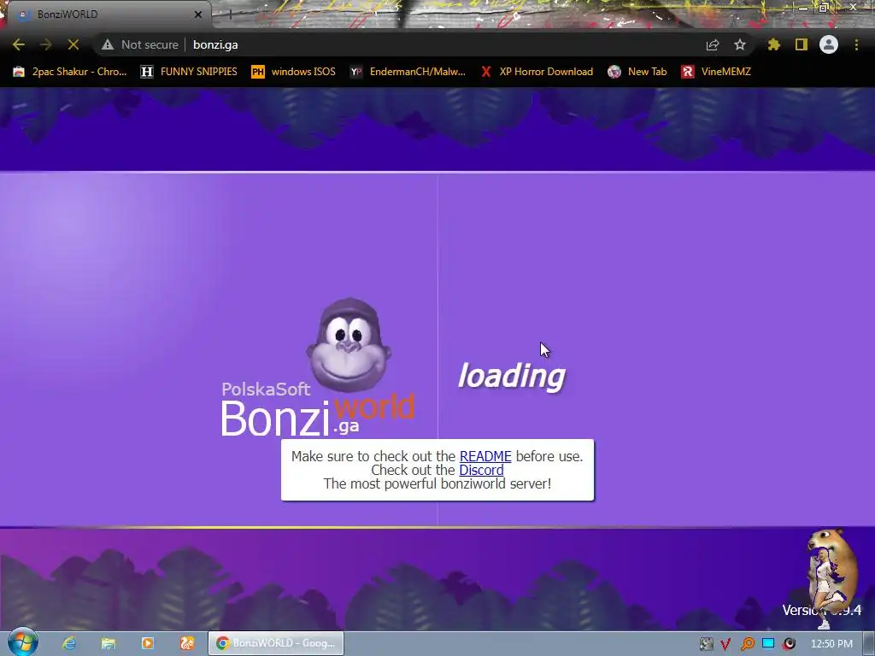This screenshot has height=656, width=875.
Task: Select BonziWORLD Chrome taskbar button
Action: click(276, 643)
